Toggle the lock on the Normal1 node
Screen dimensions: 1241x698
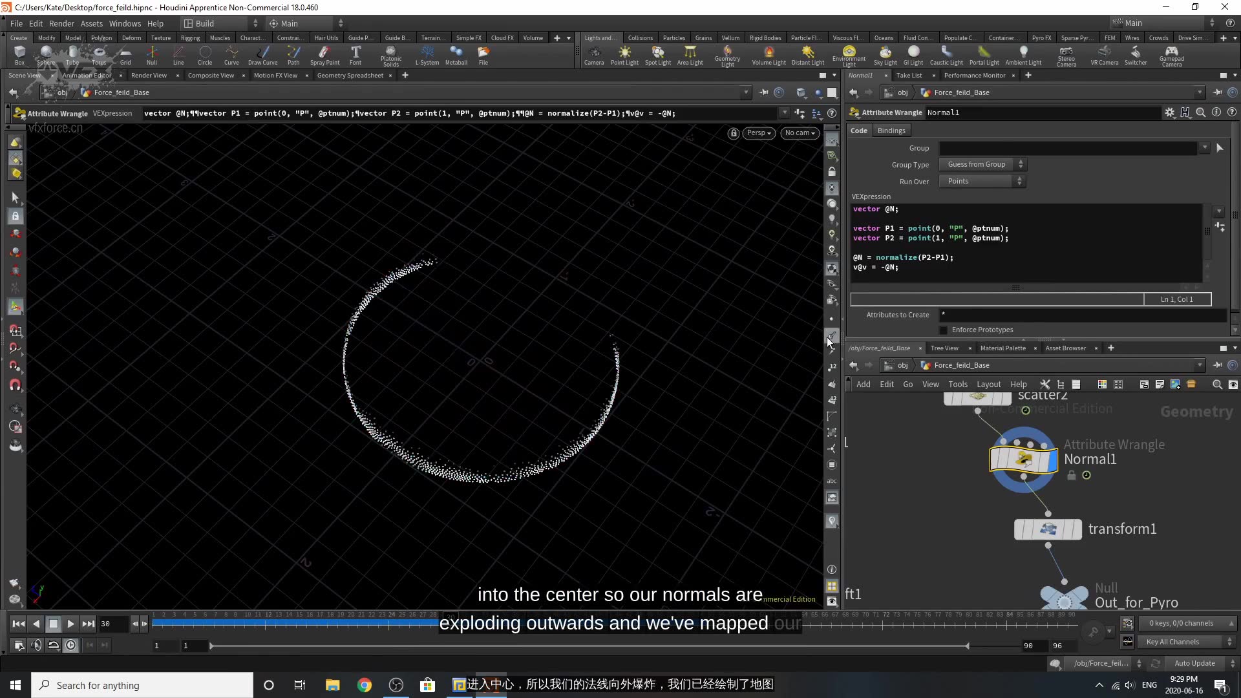pyautogui.click(x=1071, y=475)
